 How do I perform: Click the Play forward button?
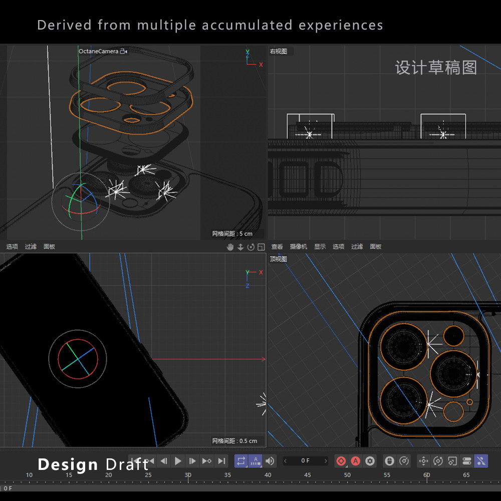(178, 461)
